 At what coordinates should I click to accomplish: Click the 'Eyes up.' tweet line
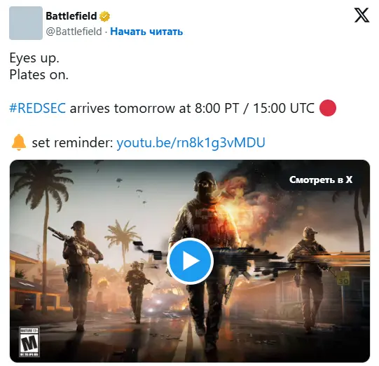[34, 58]
